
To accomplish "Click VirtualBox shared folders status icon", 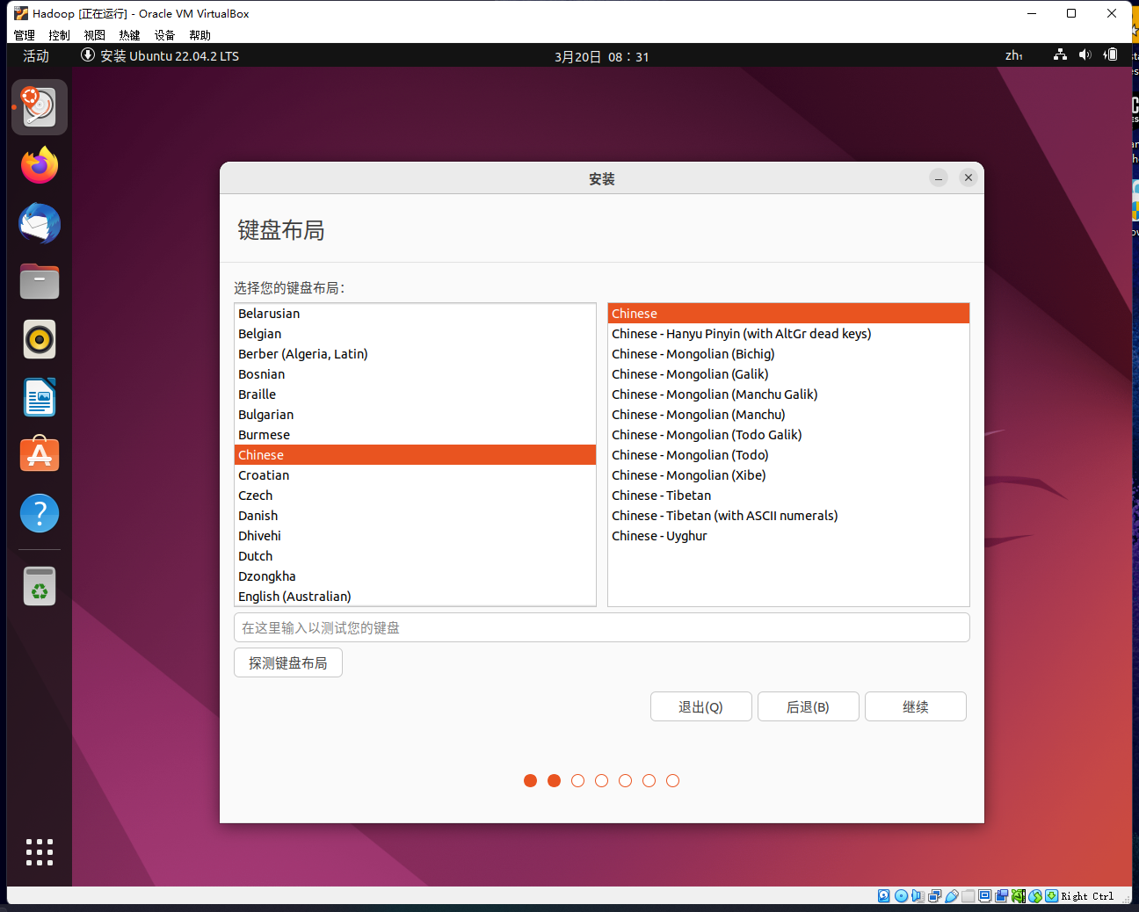I will coord(968,896).
